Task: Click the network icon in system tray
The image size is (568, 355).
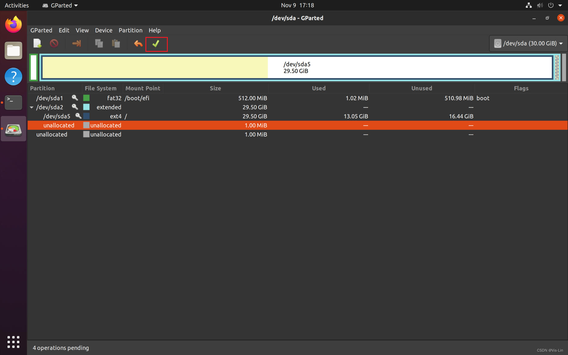Action: coord(529,5)
